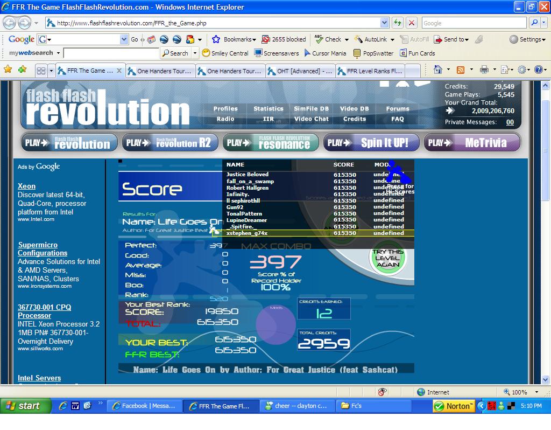This screenshot has height=430, width=551.
Task: Open the 2655 blocked popup blocker
Action: point(284,39)
